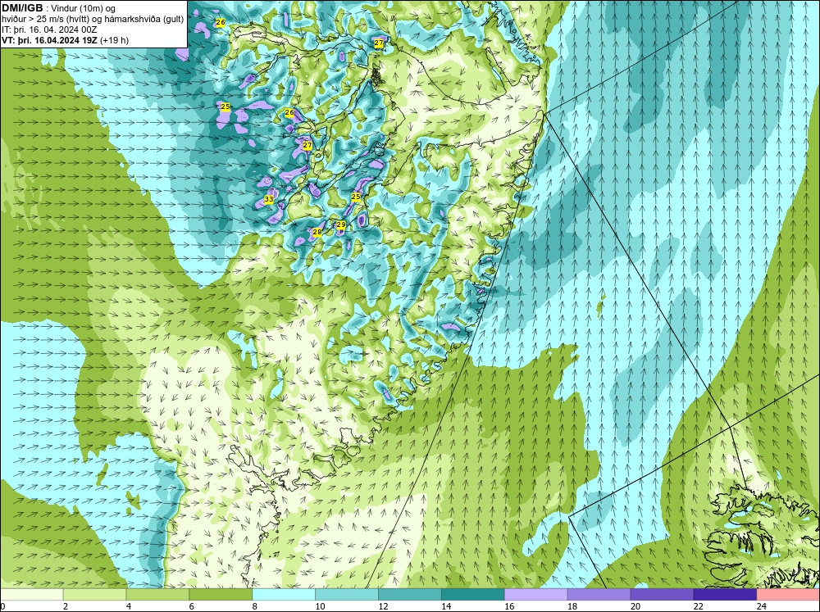820x612 pixels.
Task: Choose the dark indigo 22–24 m/s legend swatch
Action: [x=725, y=595]
